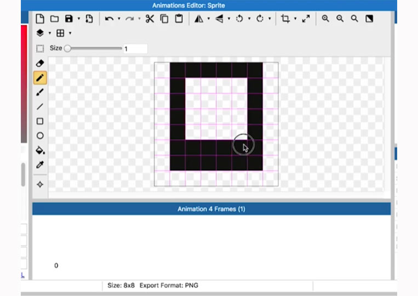Click the resize canvas arrows icon
418x296 pixels.
(x=306, y=19)
